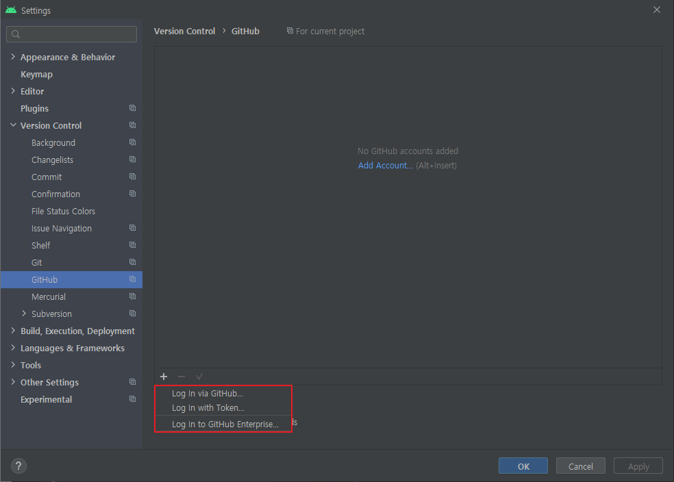Click 'No GitHub accounts added' text
This screenshot has height=482, width=674.
[408, 151]
